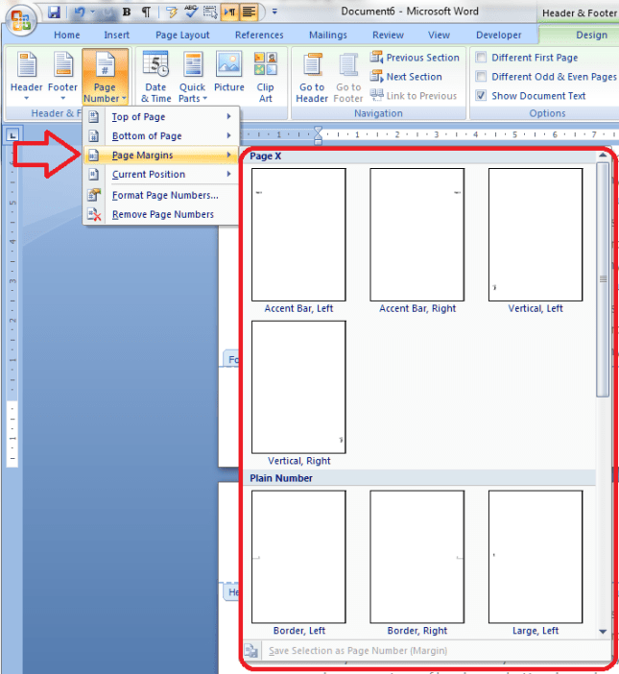Select the Design tab
619x674 pixels.
coord(591,35)
